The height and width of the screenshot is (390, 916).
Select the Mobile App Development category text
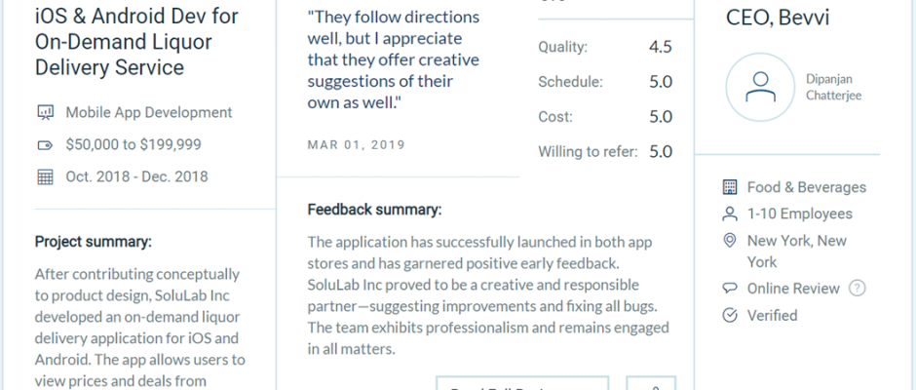pos(148,112)
